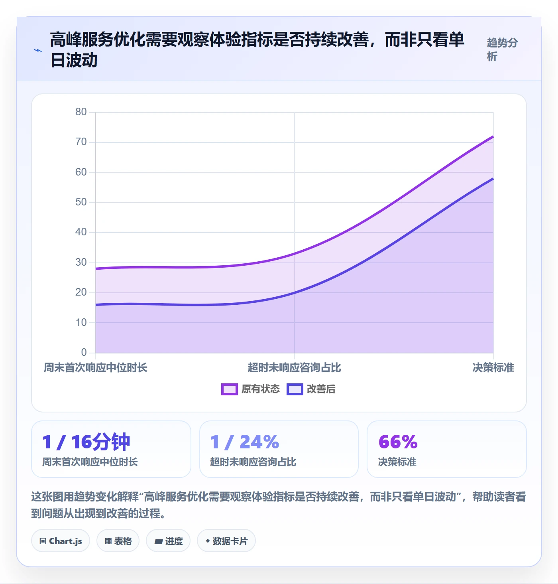Image resolution: width=558 pixels, height=584 pixels.
Task: Select the 数据卡片 tag
Action: pyautogui.click(x=226, y=541)
